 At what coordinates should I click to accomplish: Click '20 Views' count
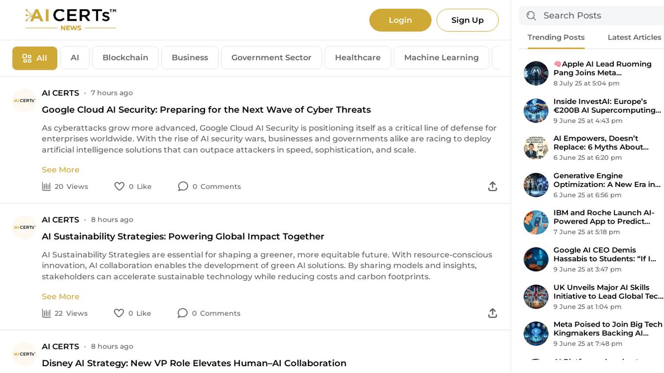71,186
